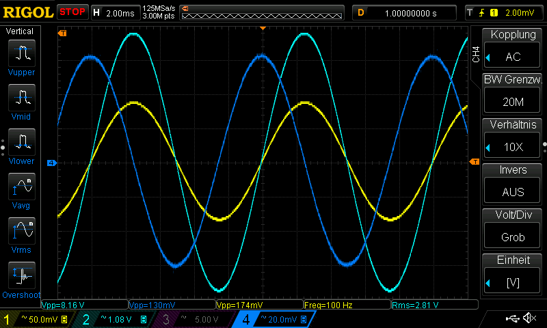Click the Freq=100 Hz measurement

pyautogui.click(x=347, y=305)
